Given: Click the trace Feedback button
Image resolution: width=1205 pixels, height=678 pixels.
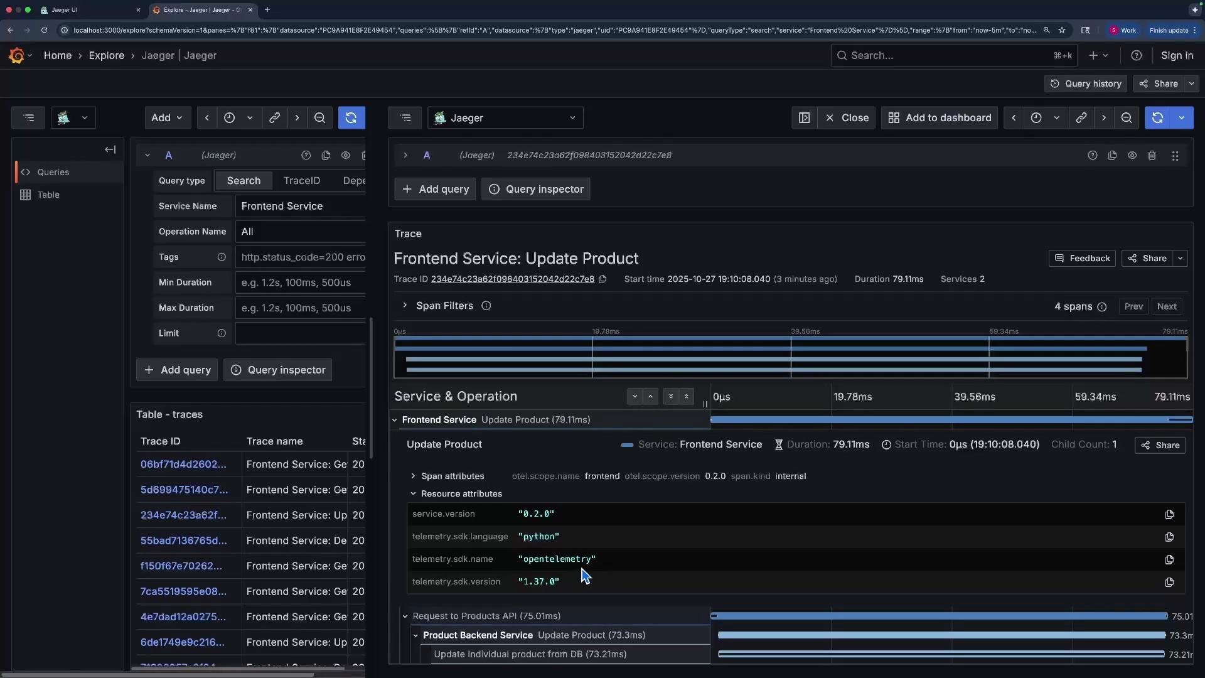Looking at the screenshot, I should click(1082, 258).
